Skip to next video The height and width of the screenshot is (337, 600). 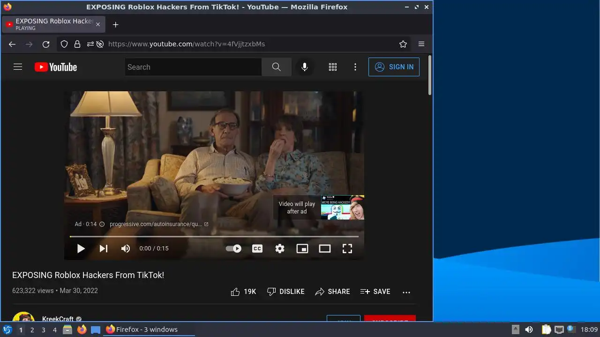pos(104,249)
